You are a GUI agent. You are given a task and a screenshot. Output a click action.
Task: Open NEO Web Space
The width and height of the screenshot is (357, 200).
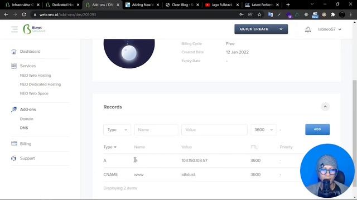(34, 93)
